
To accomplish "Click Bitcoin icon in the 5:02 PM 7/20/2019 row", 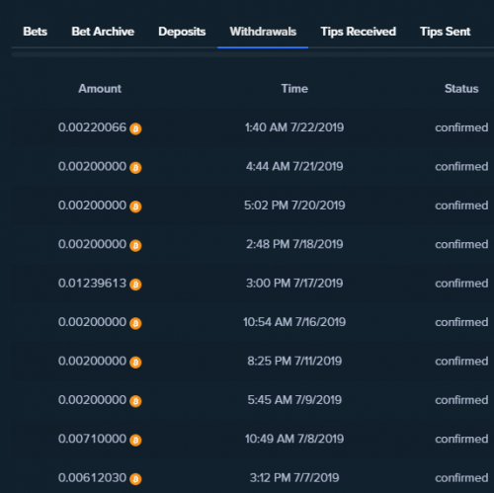I will pos(135,206).
